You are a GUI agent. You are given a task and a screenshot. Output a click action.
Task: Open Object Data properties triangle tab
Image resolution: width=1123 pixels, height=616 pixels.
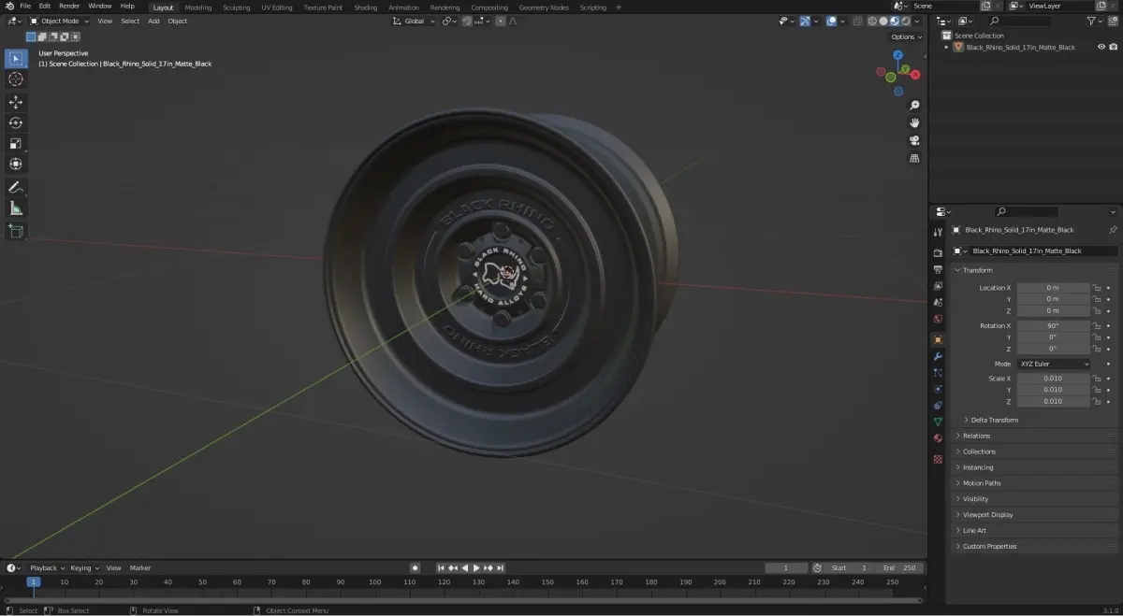938,422
